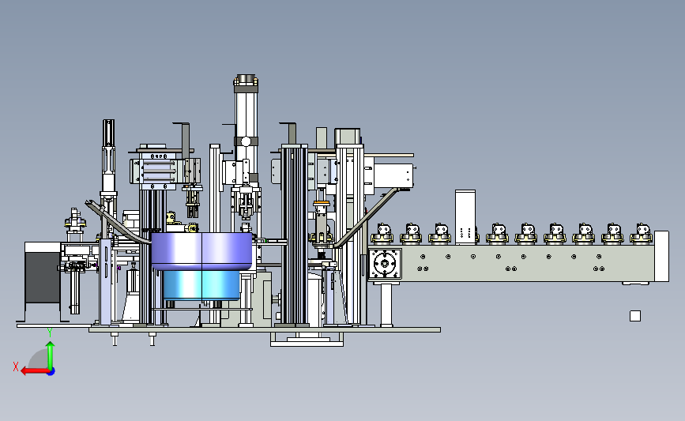Select the long horizontal base plate
Viewport: 685px width, 421px height.
265,329
